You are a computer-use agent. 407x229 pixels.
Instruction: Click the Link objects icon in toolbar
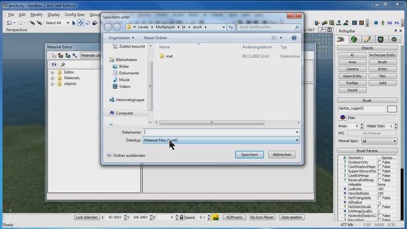32,23
